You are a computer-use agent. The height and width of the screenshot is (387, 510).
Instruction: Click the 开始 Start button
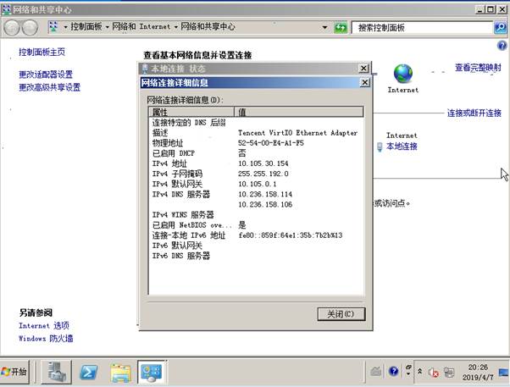coord(16,372)
